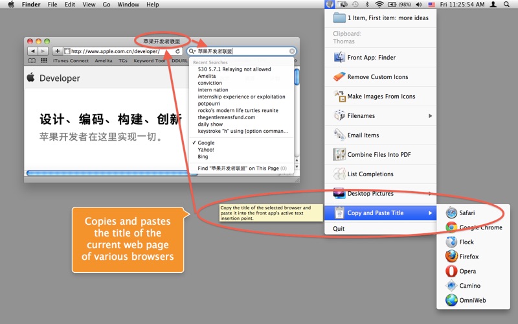The width and height of the screenshot is (518, 324).
Task: Choose Google Chrome from the submenu
Action: pyautogui.click(x=473, y=227)
